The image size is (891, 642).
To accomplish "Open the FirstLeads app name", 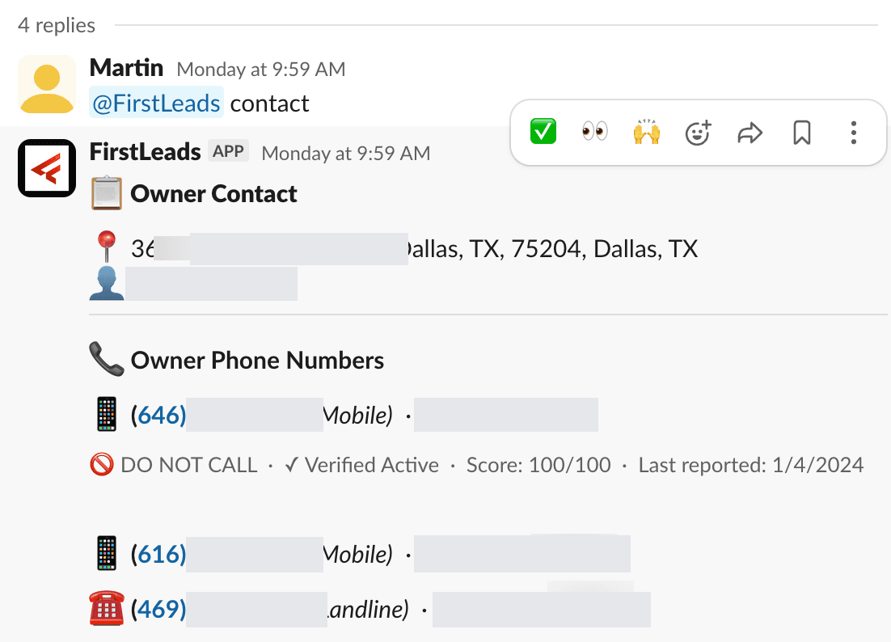I will [x=145, y=152].
